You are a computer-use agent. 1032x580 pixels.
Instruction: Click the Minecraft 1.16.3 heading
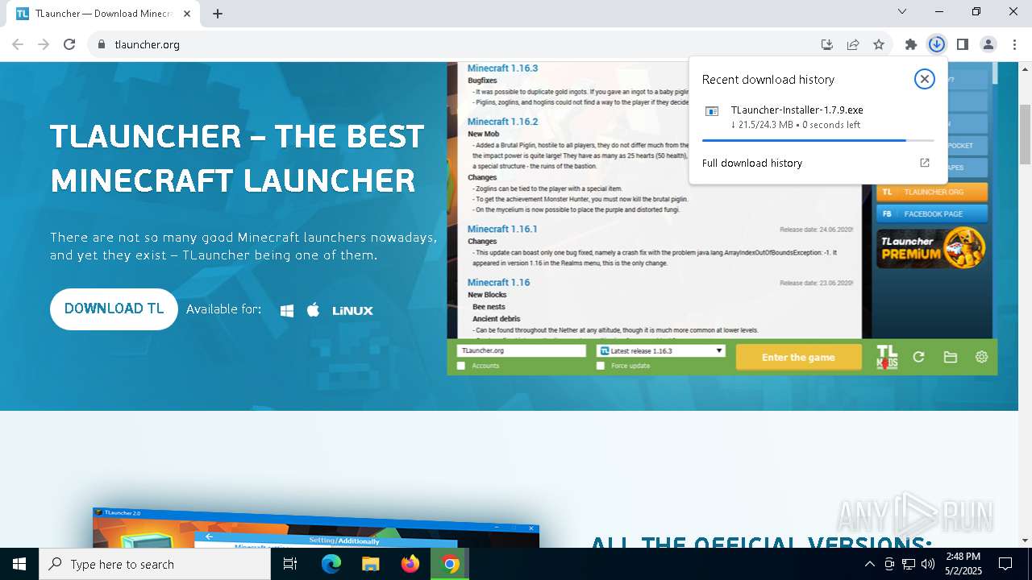coord(502,68)
